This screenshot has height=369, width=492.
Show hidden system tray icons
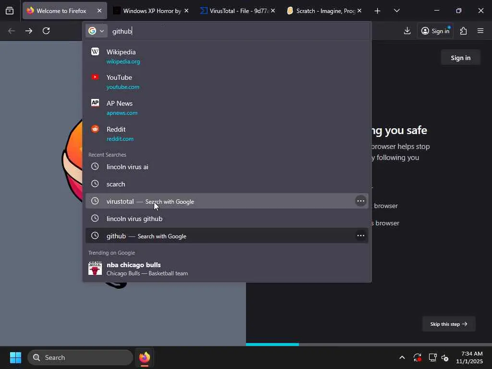point(402,357)
